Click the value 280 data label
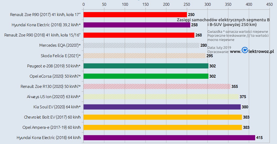 [x=204, y=45]
